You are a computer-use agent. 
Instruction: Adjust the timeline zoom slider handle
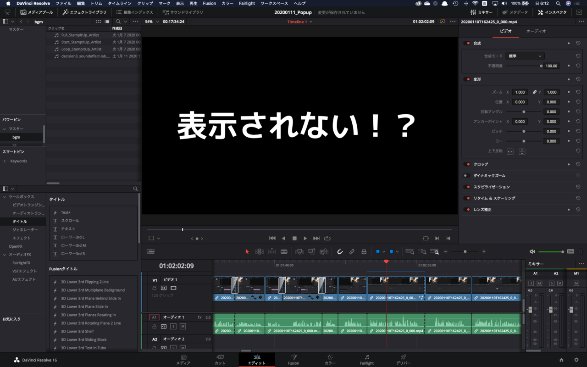coord(465,252)
